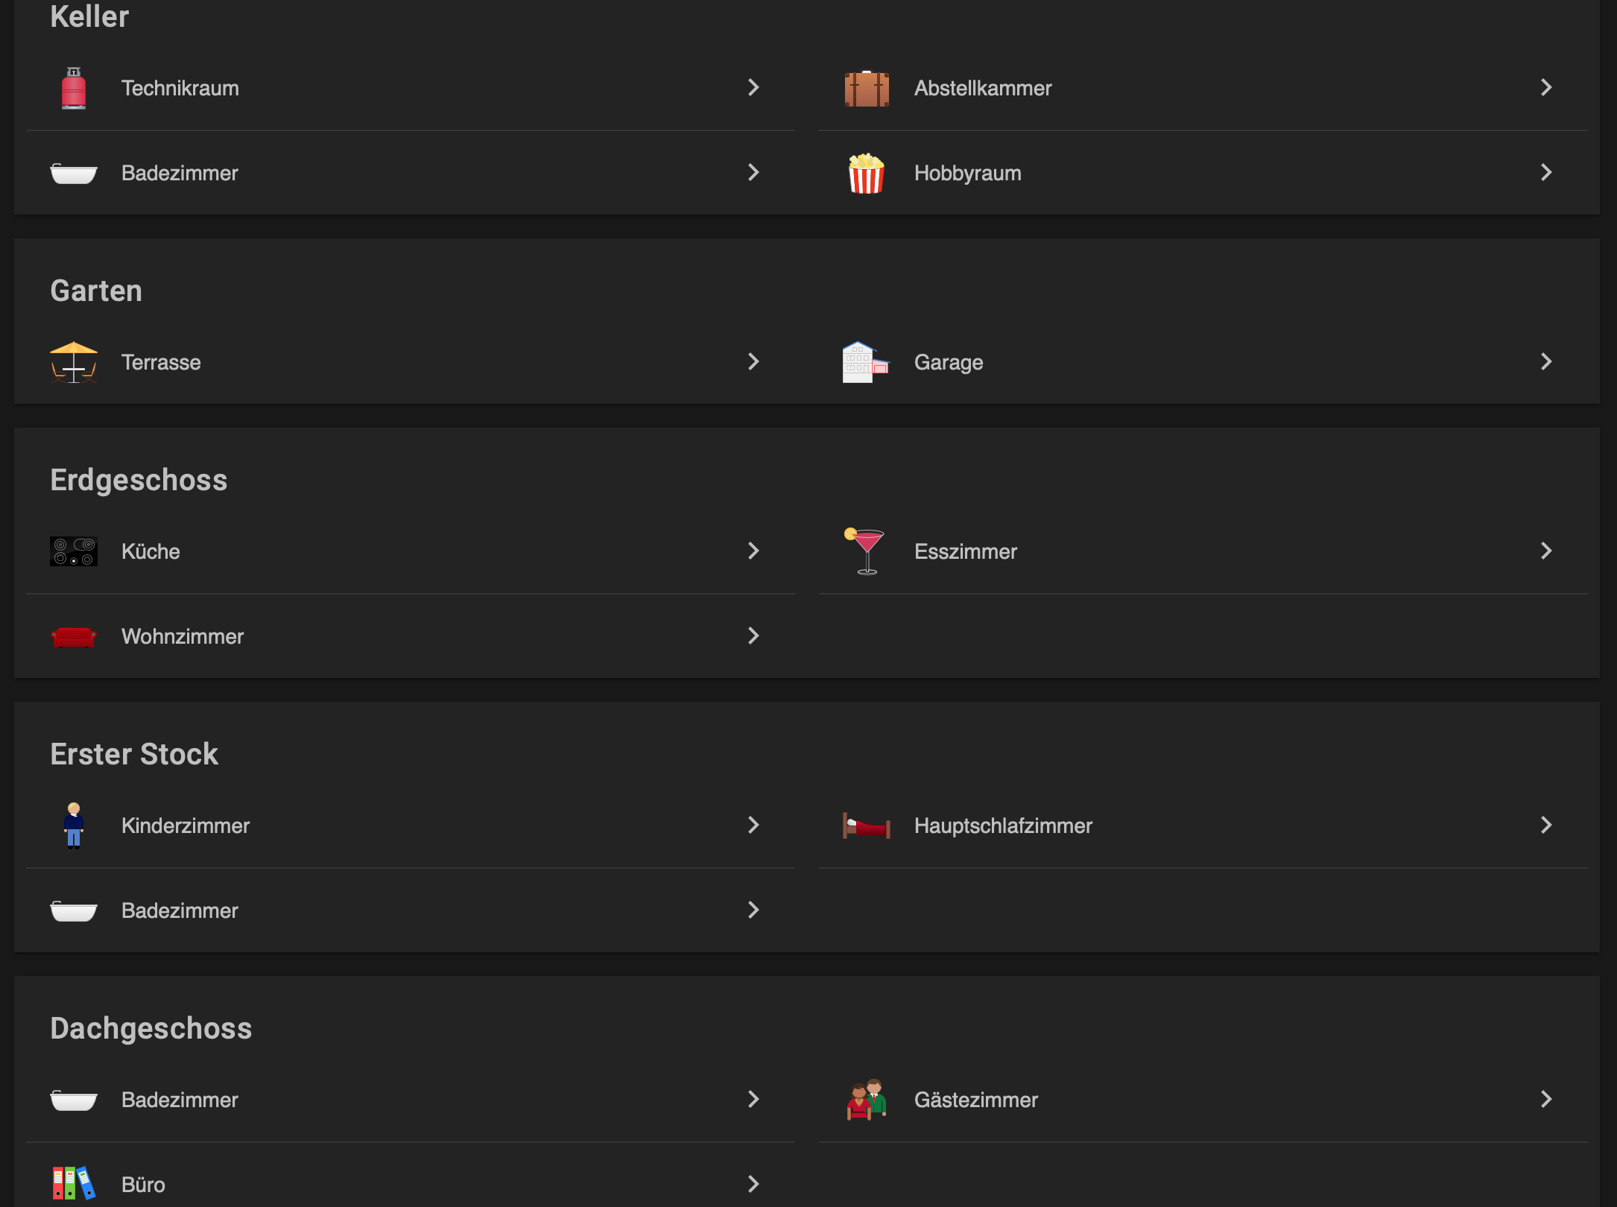Click the popcorn Hobbyraum icon

click(x=866, y=173)
